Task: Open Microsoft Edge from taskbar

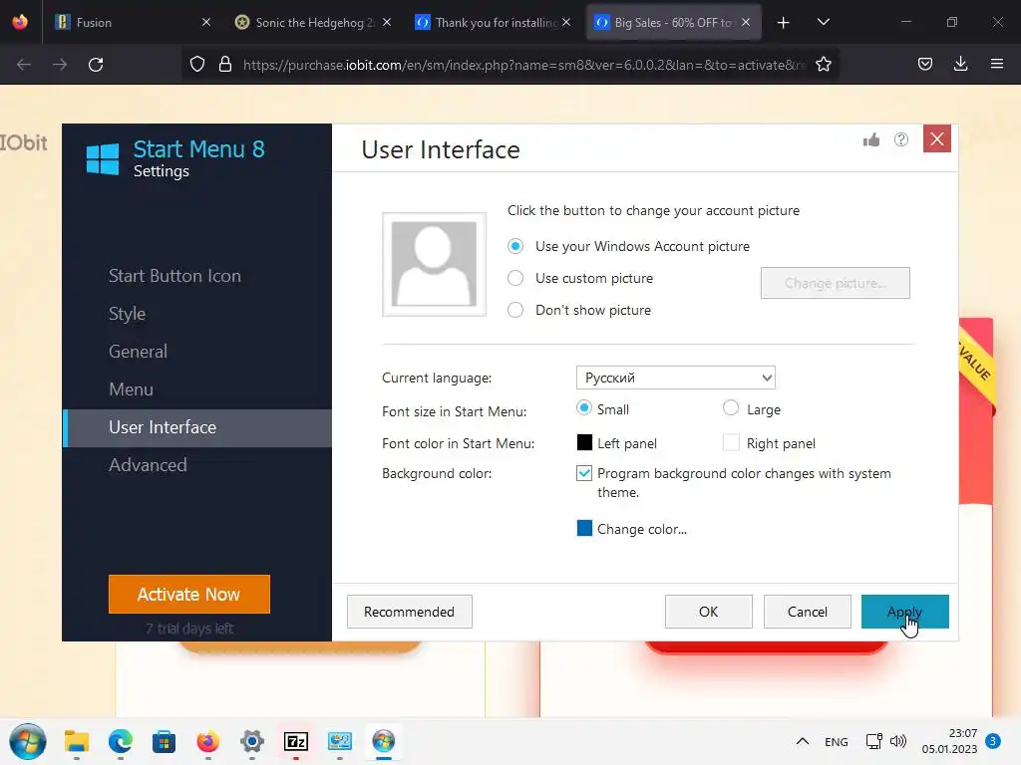Action: 121,741
